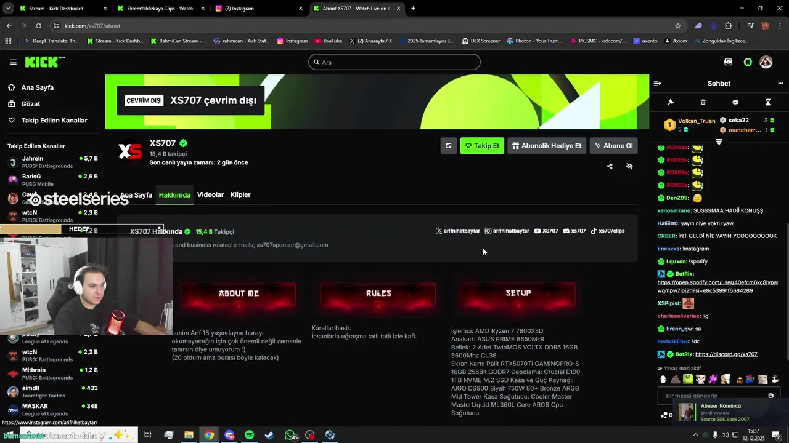This screenshot has height=443, width=789.
Task: Open the Jahrein channel in followed list
Action: pos(52,162)
